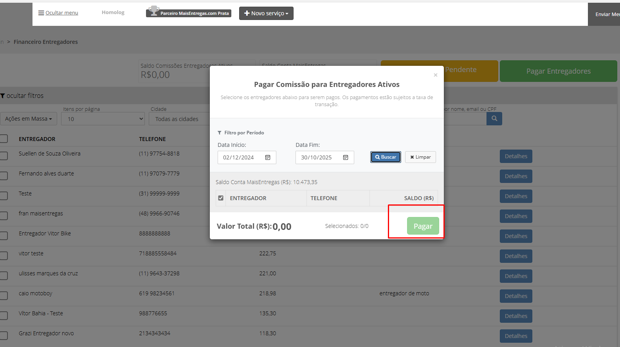Select the Homolog menu item

[x=113, y=13]
